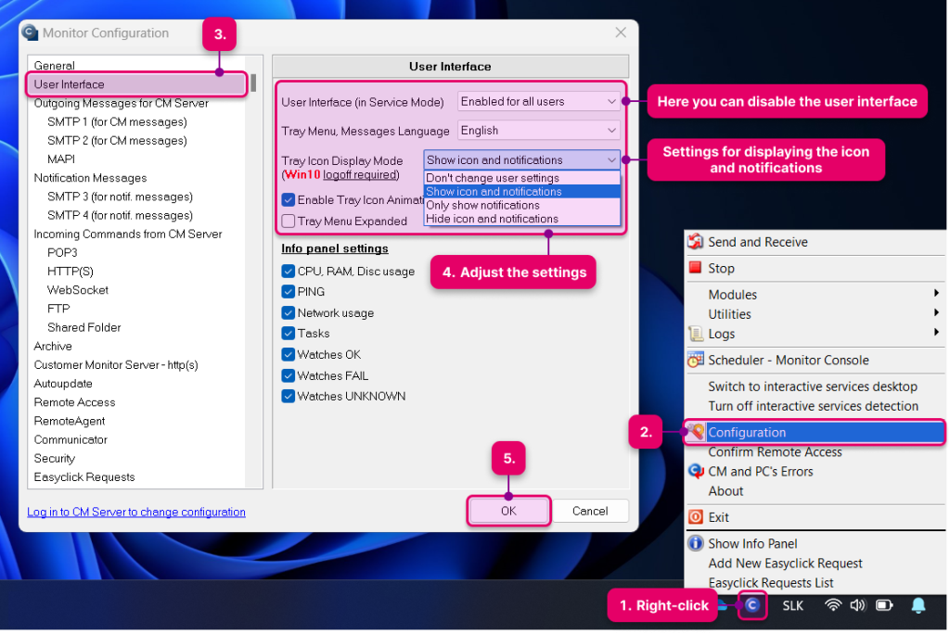Click the speaker volume icon in tray
Screen dimensions: 950x634
tap(860, 607)
